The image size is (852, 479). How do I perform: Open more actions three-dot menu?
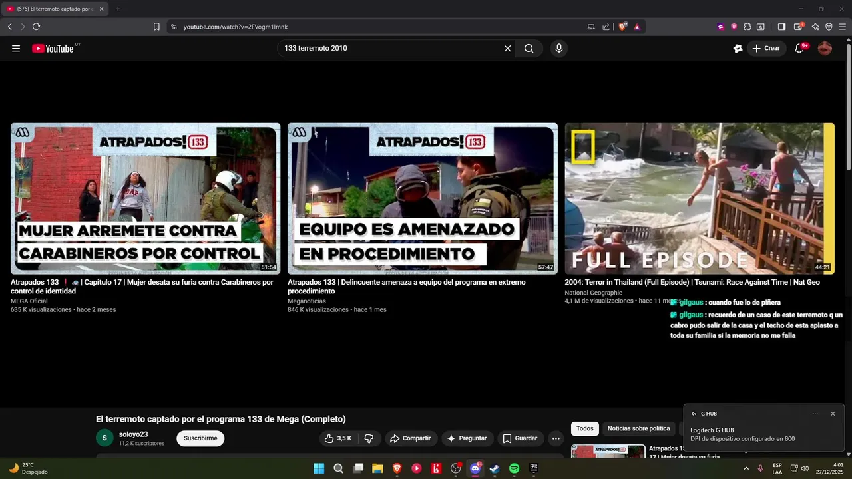tap(556, 438)
